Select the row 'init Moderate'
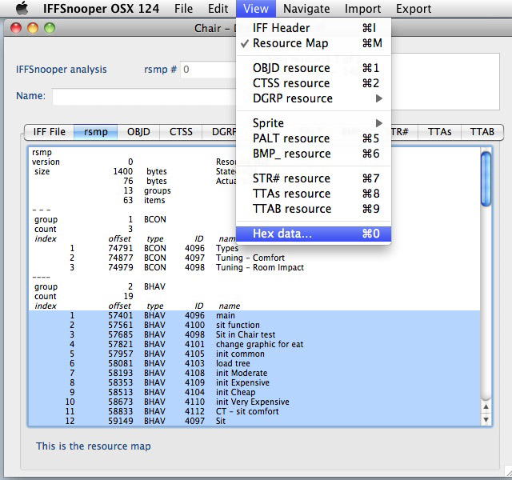 pyautogui.click(x=254, y=373)
